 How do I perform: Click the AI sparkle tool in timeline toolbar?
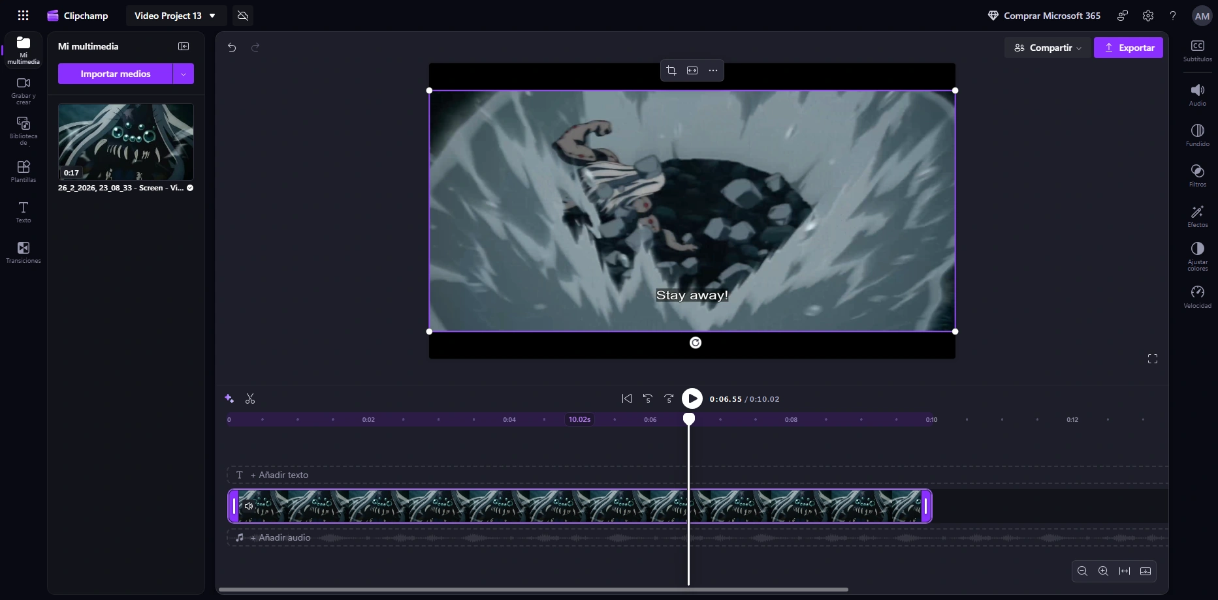229,398
